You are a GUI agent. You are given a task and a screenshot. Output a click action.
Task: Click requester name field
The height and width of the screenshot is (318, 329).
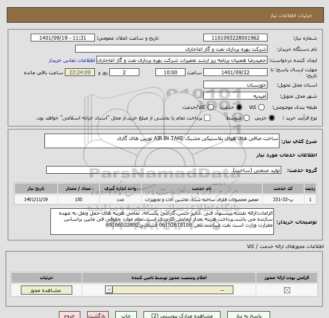pos(182,60)
